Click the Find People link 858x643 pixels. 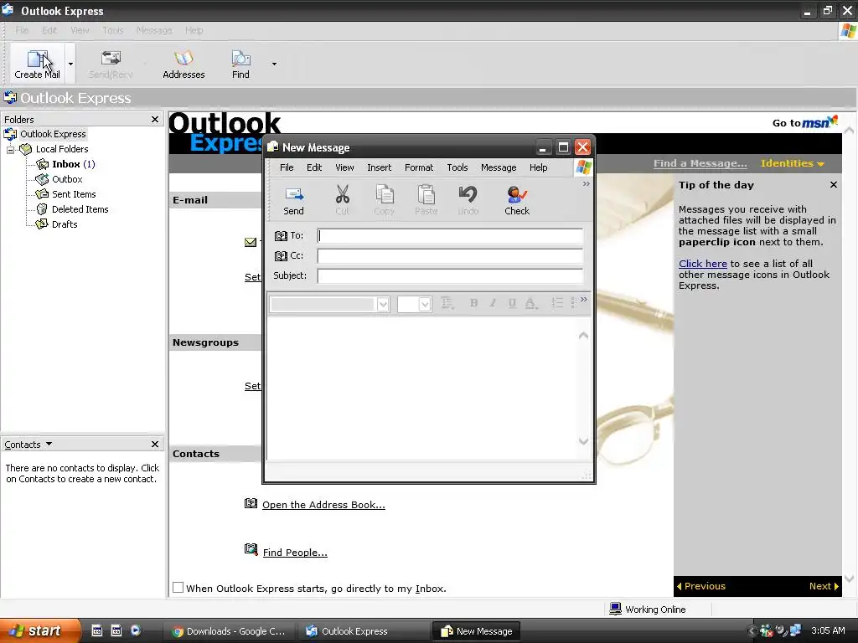click(x=295, y=553)
